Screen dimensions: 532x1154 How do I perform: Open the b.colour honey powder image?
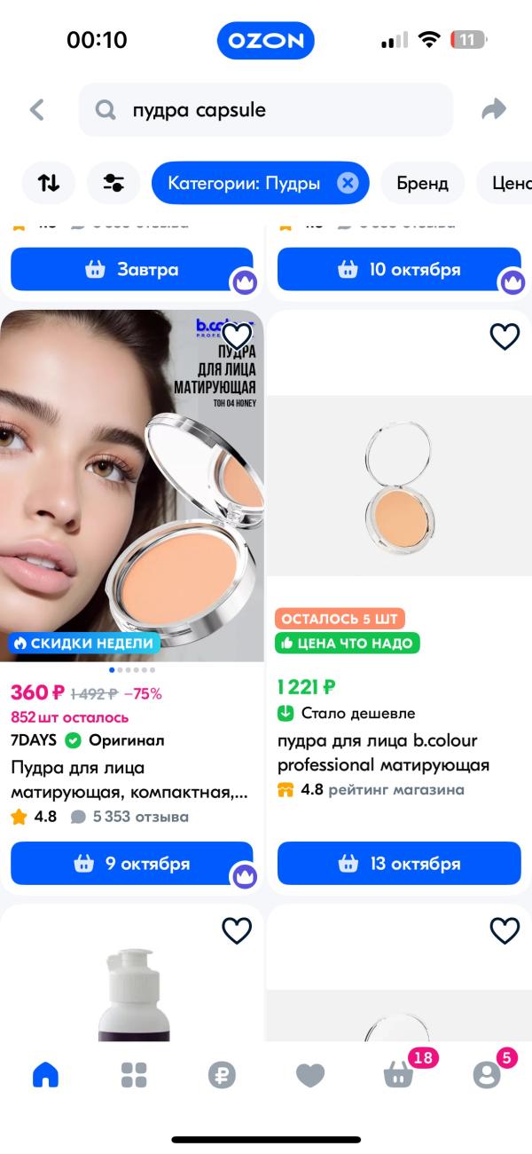[132, 486]
